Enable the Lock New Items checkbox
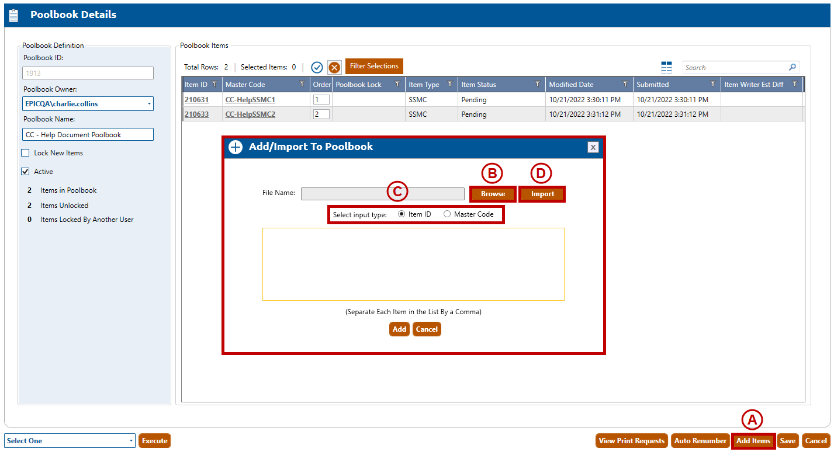The image size is (834, 452). pyautogui.click(x=25, y=153)
